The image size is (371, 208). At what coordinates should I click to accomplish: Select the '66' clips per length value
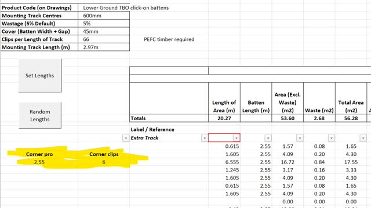pos(104,39)
